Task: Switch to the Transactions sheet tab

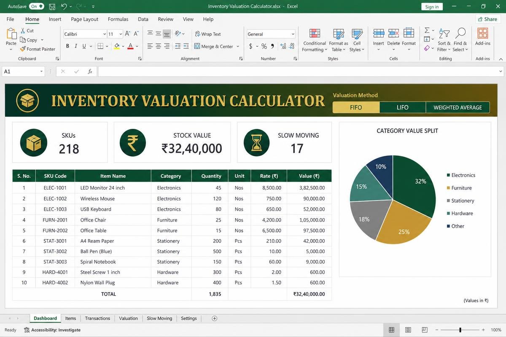Action: click(x=97, y=318)
